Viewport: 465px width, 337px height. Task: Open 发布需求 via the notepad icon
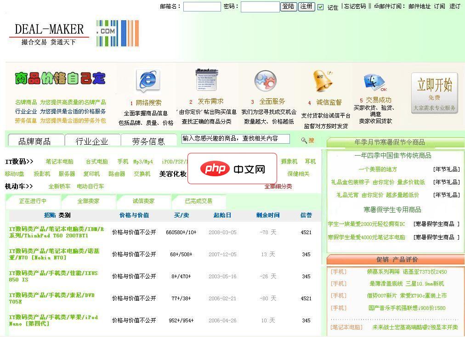(207, 79)
